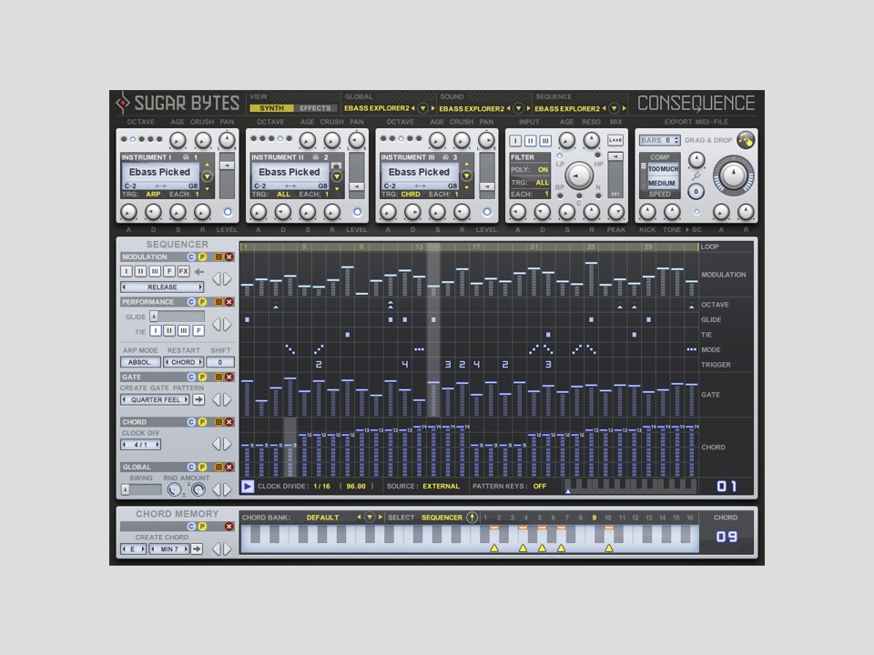Image resolution: width=874 pixels, height=655 pixels.
Task: Select chord slot 1 in Chord Memory
Action: tap(485, 518)
